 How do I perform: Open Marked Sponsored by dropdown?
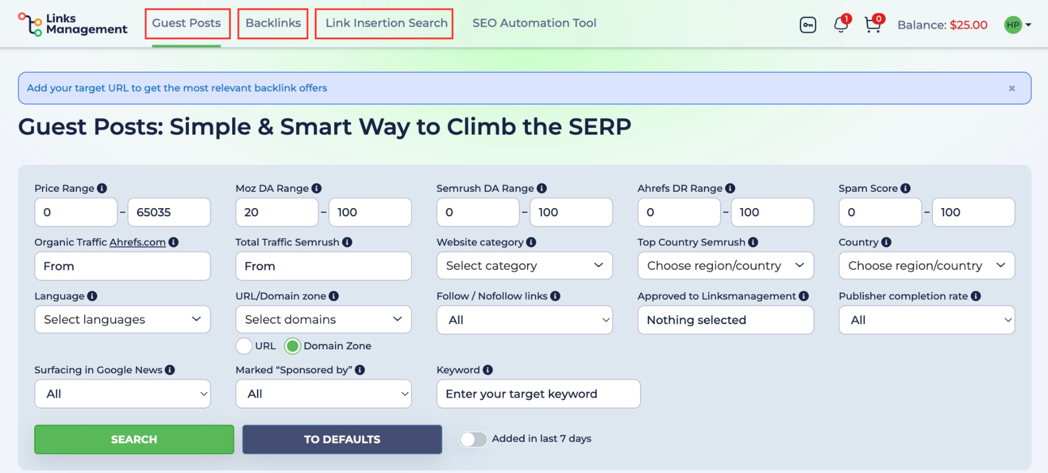[x=323, y=394]
